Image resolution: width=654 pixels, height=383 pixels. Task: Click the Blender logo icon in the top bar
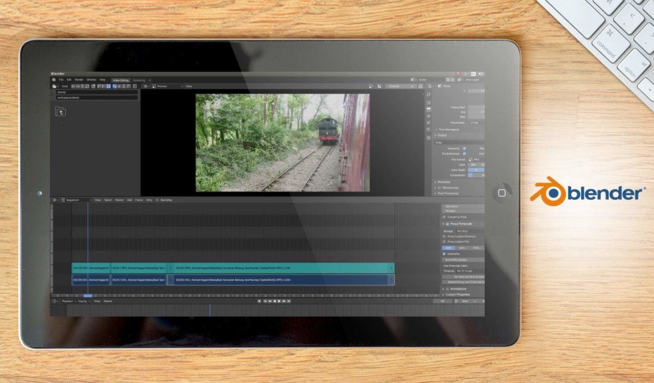(54, 79)
